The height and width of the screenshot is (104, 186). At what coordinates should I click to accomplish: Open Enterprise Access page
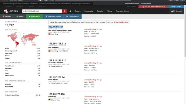coord(122,11)
